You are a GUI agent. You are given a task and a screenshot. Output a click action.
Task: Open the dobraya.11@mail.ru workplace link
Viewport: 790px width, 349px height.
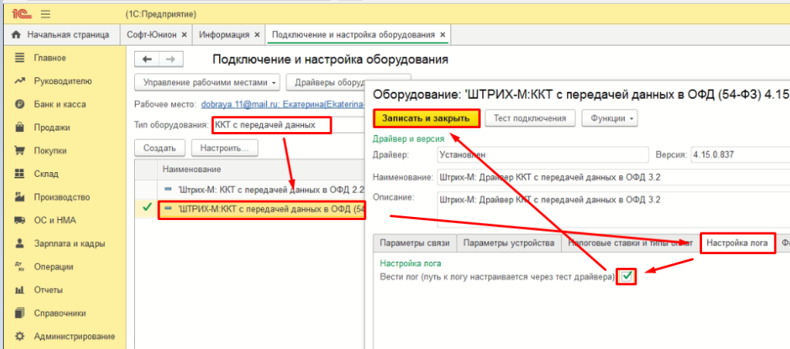[x=283, y=105]
